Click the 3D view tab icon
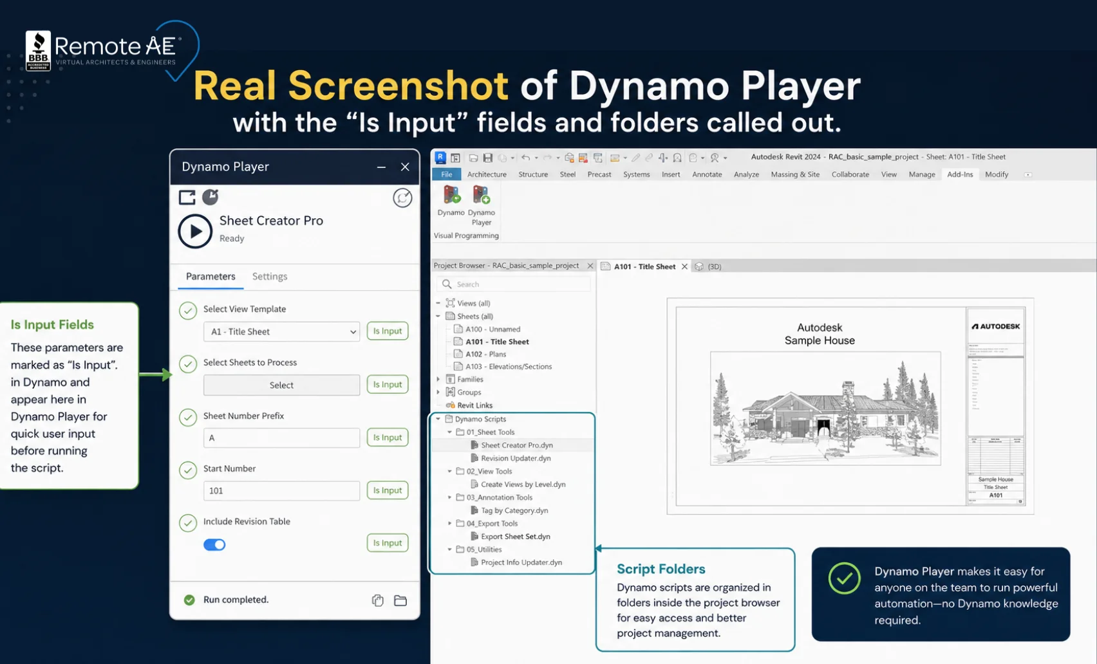 [x=699, y=266]
